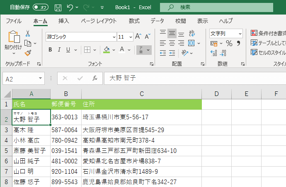Select cell with 小林 高広

31,140
